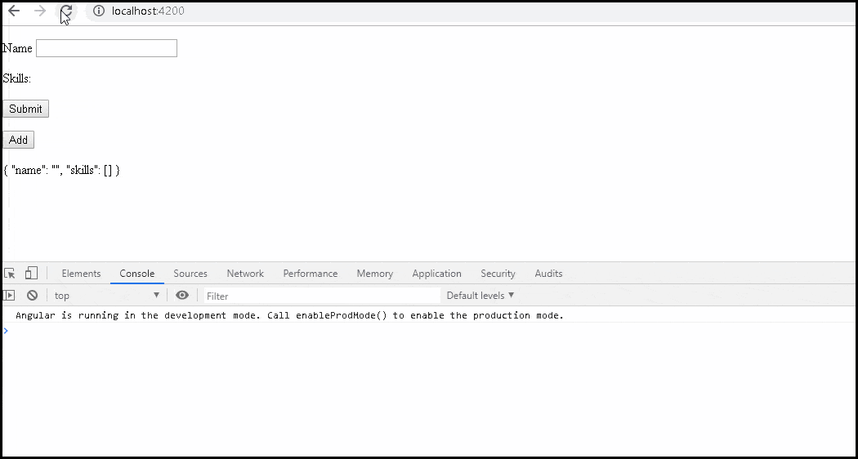Click the browser back arrow
Screen dimensions: 858x459
coord(14,11)
